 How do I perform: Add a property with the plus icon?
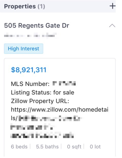[x=113, y=6]
